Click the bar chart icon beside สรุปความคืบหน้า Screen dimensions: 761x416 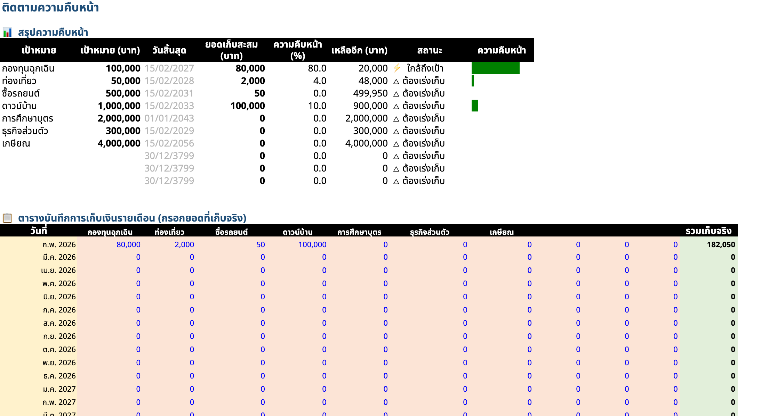tap(7, 33)
